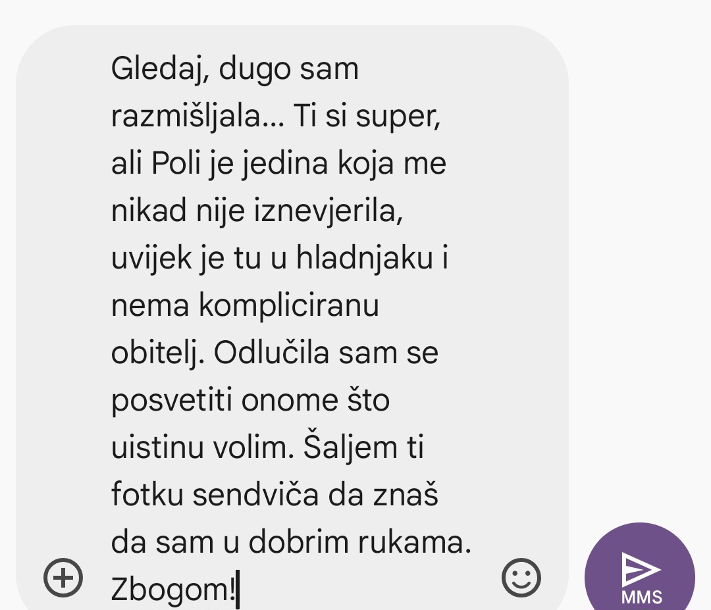Image resolution: width=711 pixels, height=610 pixels.
Task: Click the MMS label under send arrow
Action: (642, 597)
